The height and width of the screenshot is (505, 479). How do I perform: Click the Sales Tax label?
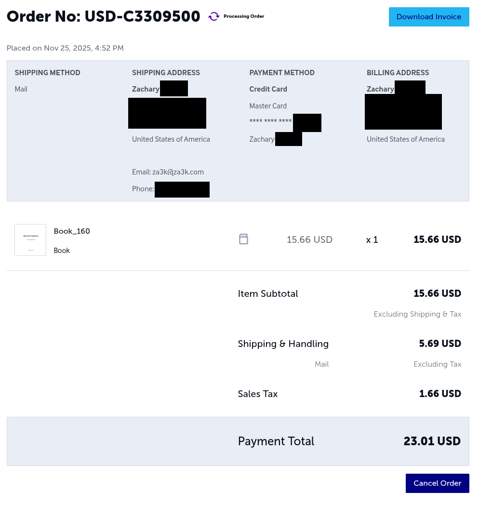(x=258, y=394)
